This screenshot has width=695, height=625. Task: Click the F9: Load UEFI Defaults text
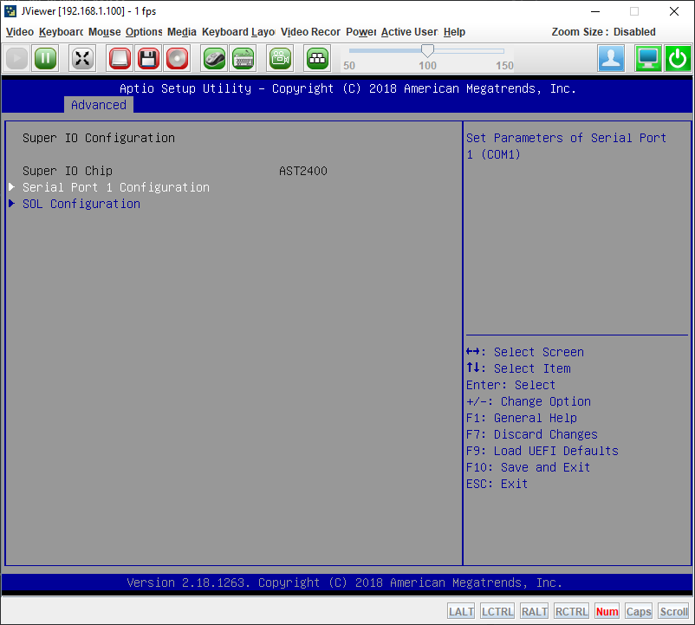(x=542, y=451)
